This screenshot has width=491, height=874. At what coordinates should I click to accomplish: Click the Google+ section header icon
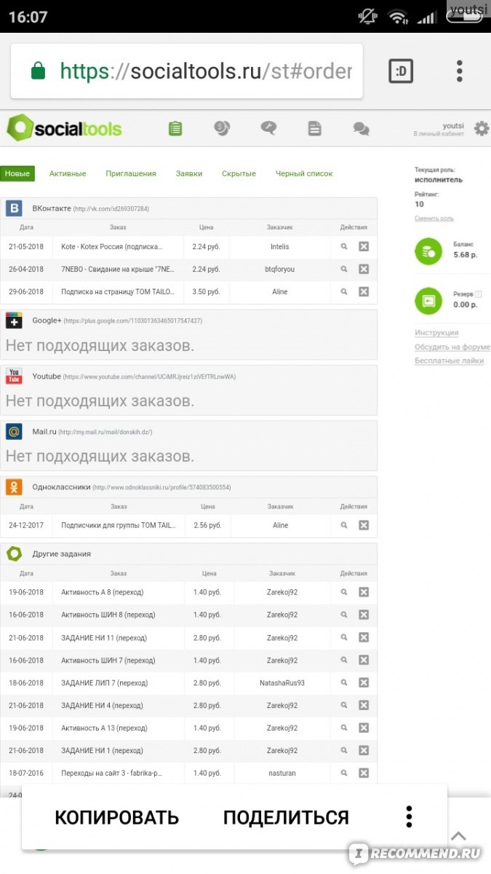pyautogui.click(x=14, y=320)
